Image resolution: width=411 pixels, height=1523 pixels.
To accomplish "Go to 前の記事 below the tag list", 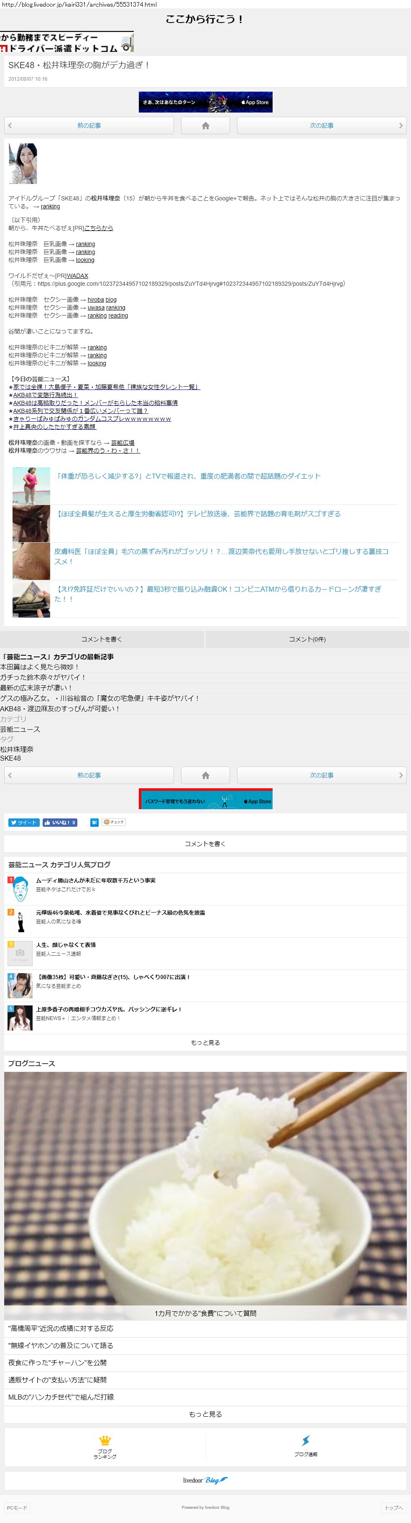I will (x=89, y=775).
